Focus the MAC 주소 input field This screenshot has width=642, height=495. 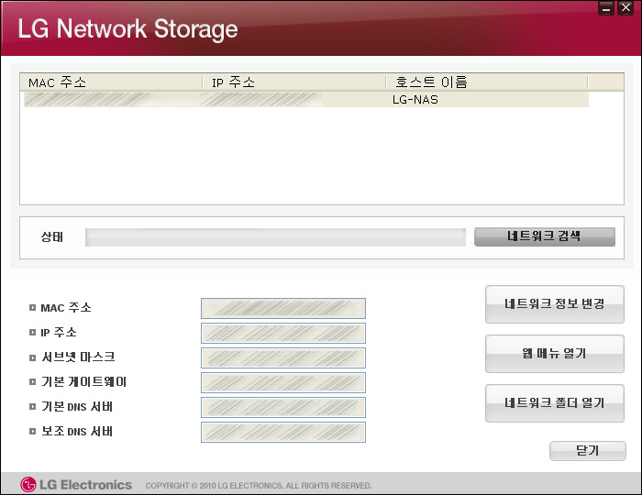click(283, 308)
